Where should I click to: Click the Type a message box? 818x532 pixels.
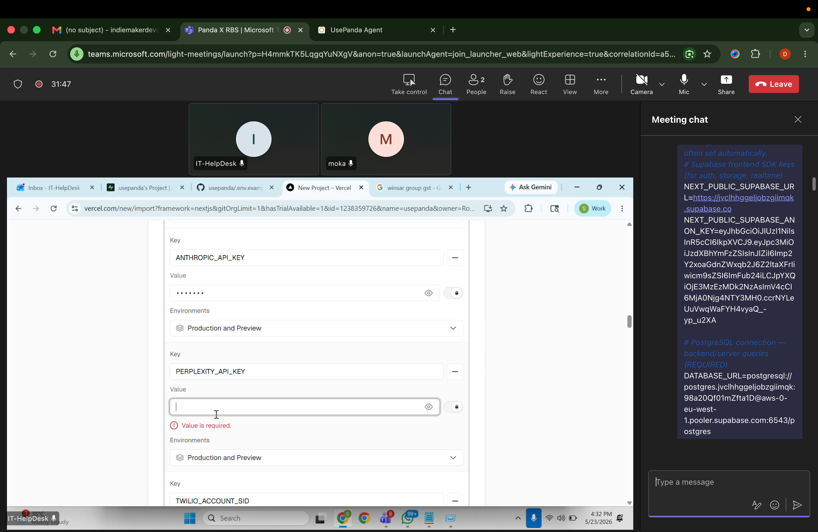tap(729, 482)
